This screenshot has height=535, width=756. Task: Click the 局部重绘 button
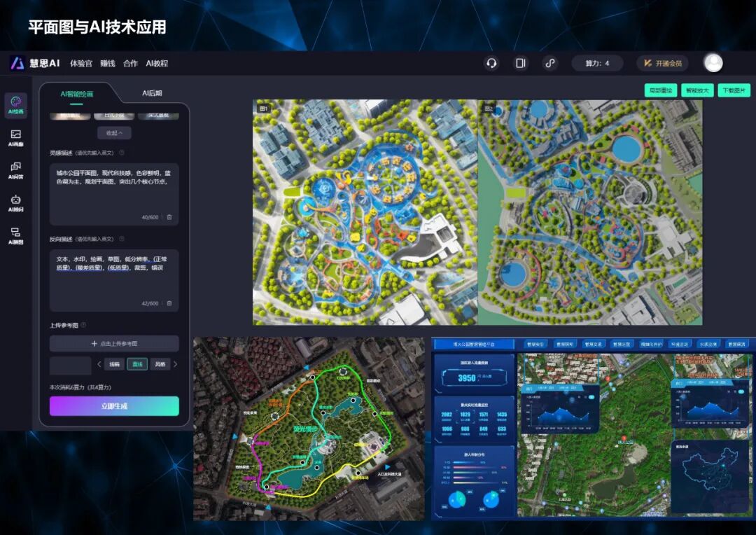[x=661, y=90]
